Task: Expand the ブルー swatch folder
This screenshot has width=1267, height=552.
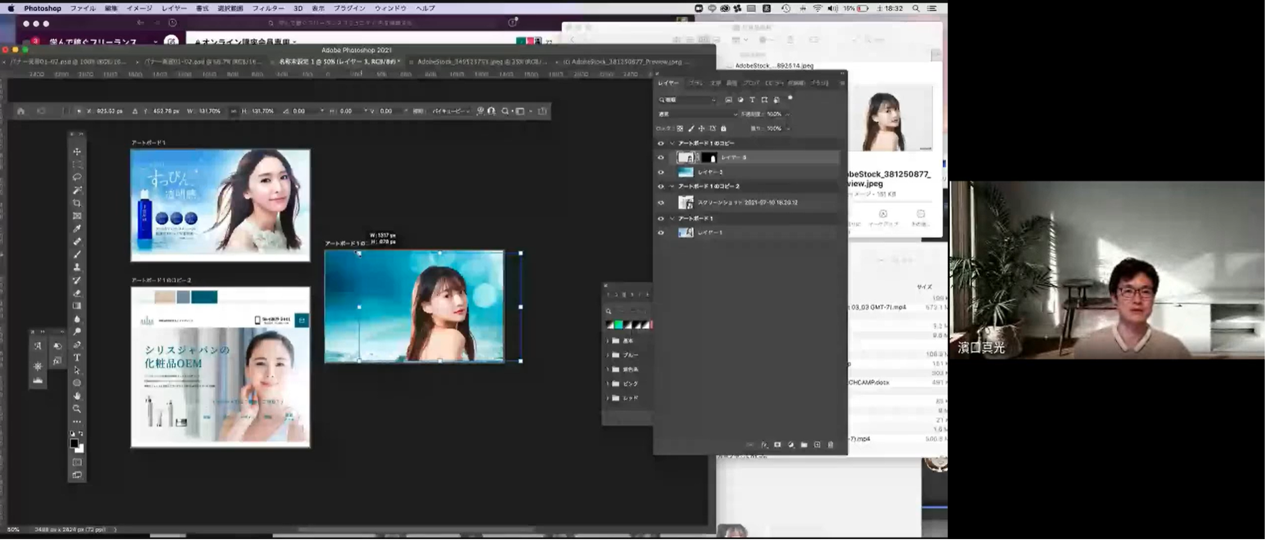Action: 608,355
